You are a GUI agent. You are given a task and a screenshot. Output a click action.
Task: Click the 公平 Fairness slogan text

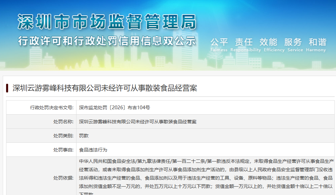click(x=219, y=45)
